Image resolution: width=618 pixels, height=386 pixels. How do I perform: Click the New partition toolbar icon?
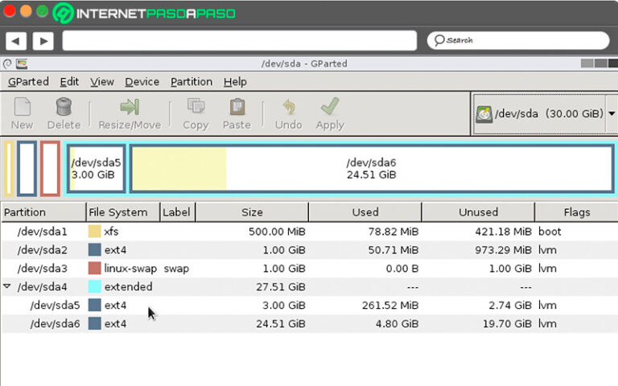point(22,108)
